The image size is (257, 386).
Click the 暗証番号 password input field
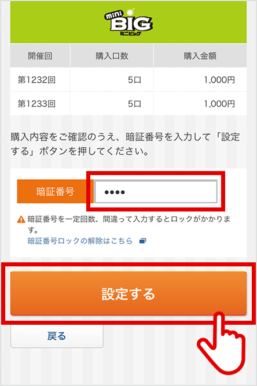[156, 191]
